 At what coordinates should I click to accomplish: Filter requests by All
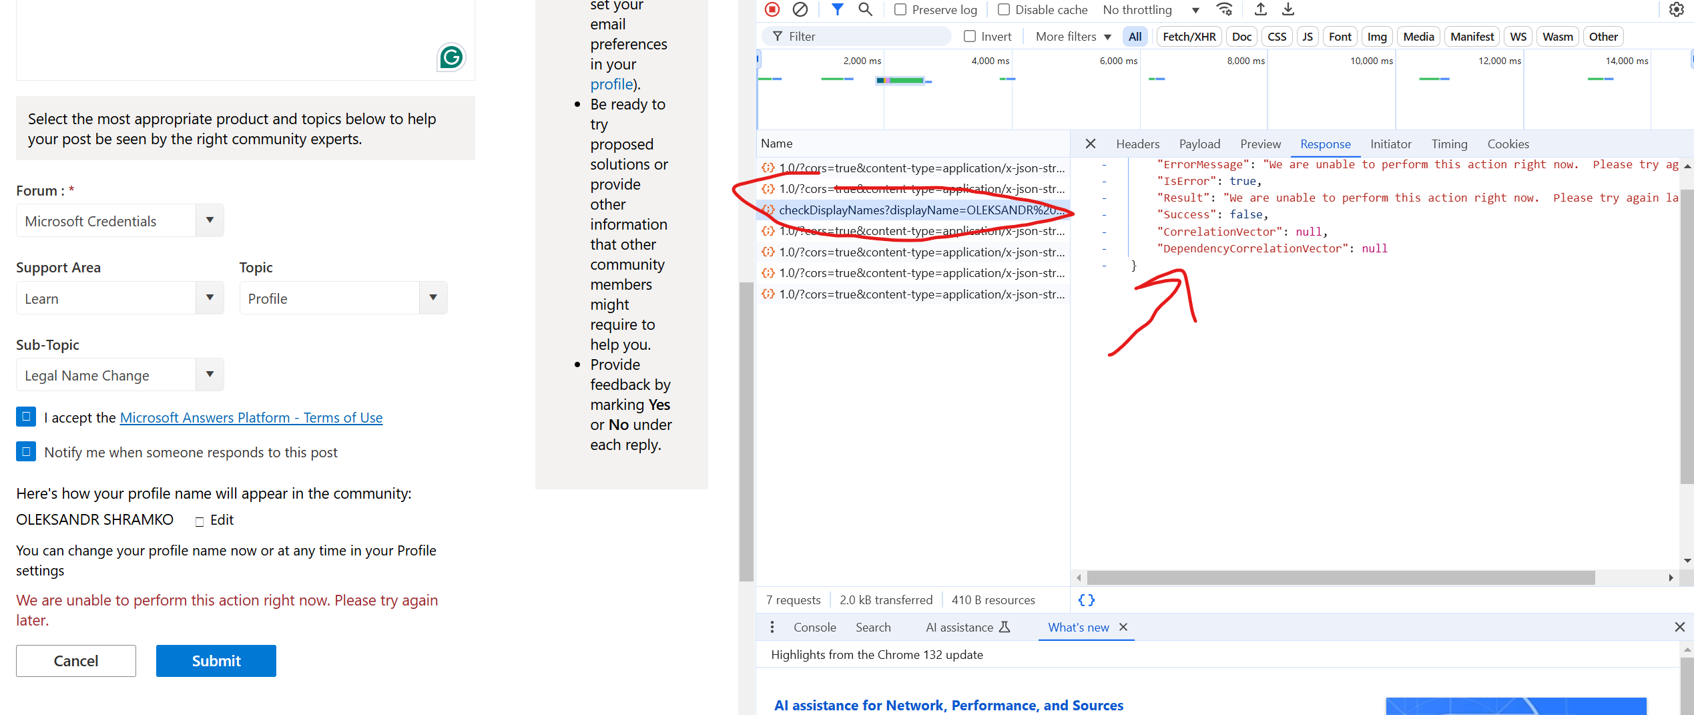(x=1135, y=36)
